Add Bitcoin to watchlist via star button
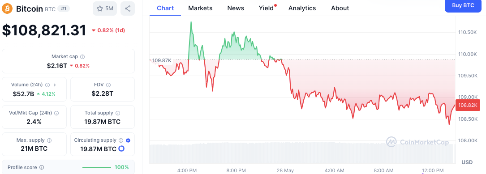 105,8
